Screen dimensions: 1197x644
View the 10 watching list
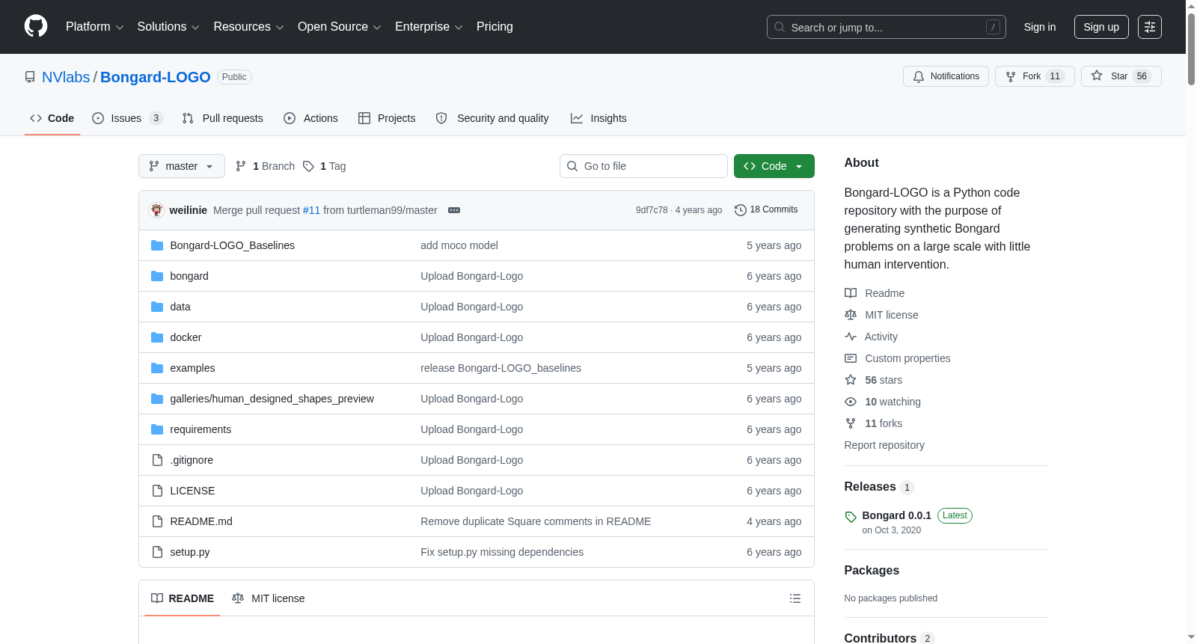883,402
